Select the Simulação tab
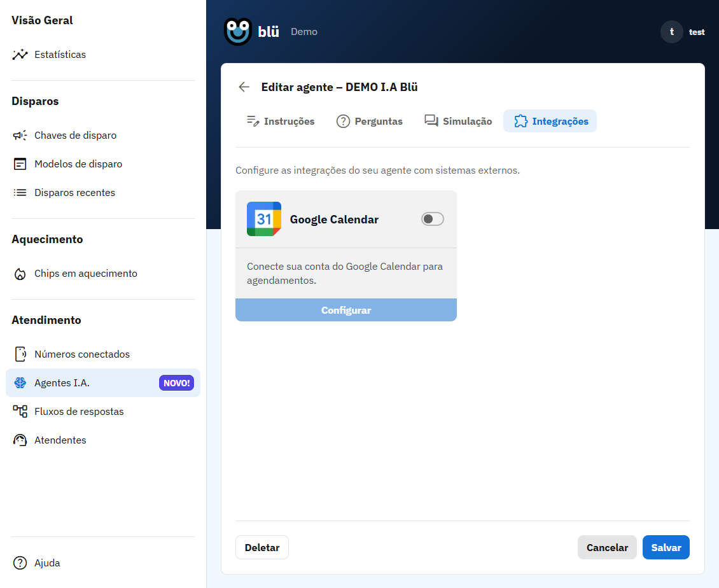 click(x=457, y=121)
